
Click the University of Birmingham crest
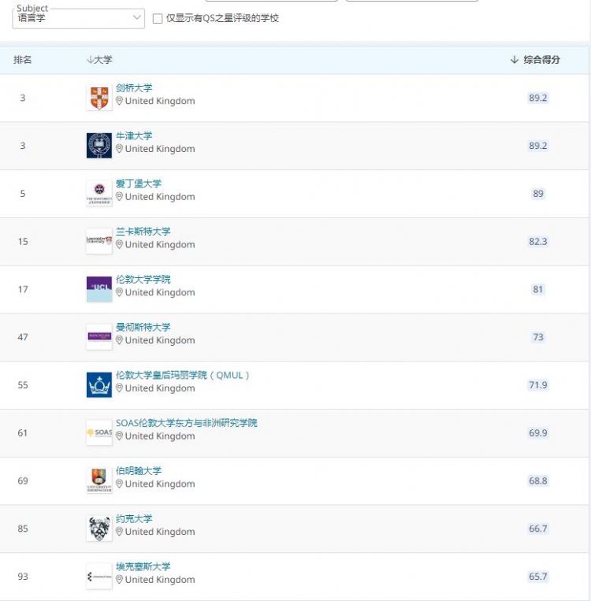tap(99, 480)
